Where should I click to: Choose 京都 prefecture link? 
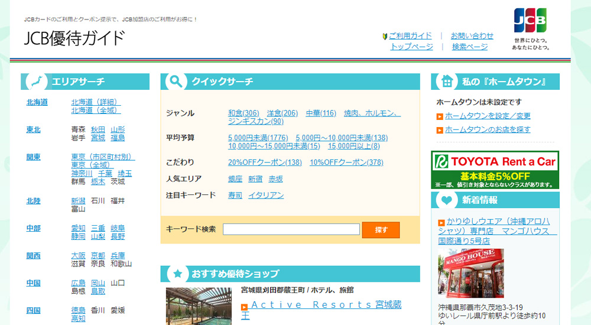pos(98,256)
